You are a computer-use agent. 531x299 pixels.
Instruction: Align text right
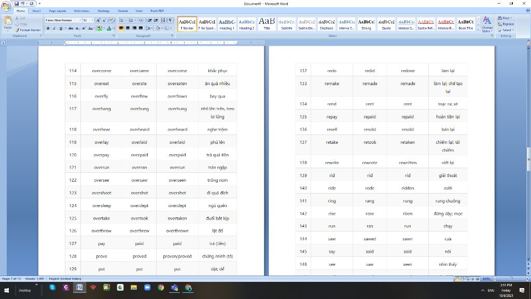point(134,29)
